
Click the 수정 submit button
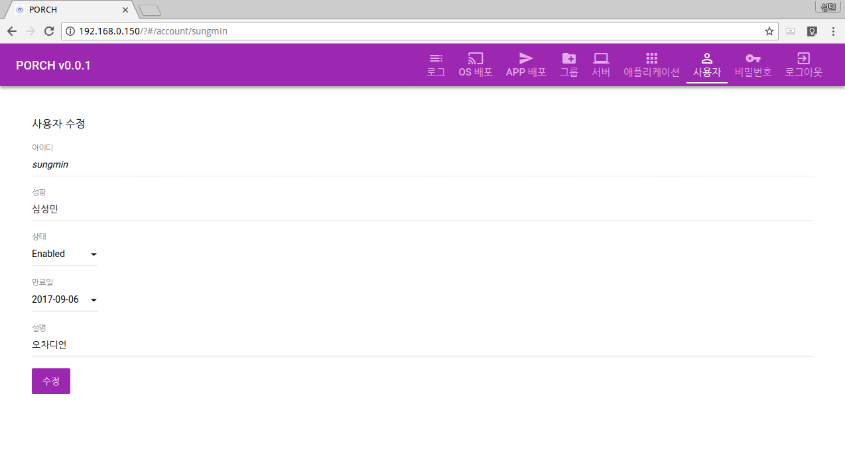[51, 381]
